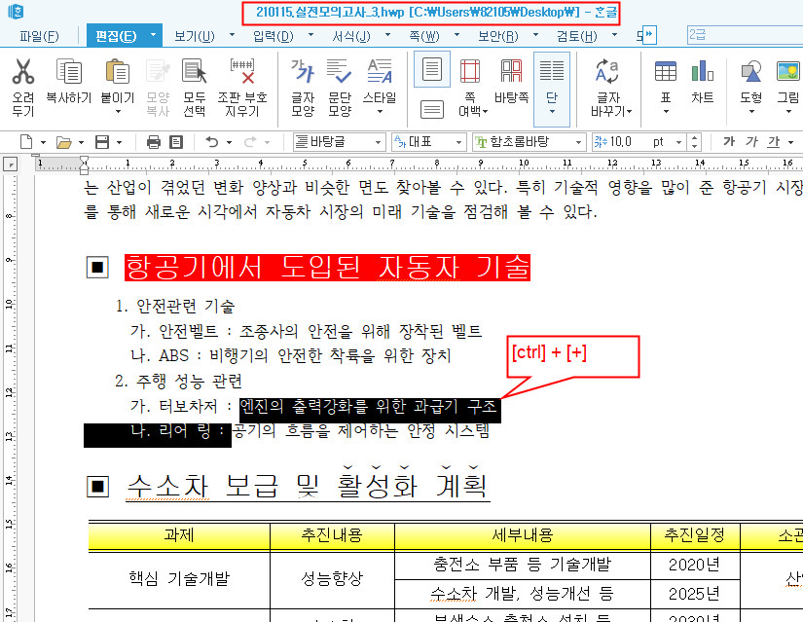Toggle portrait page orientation button
Viewport: 803px width, 622px height.
point(432,70)
